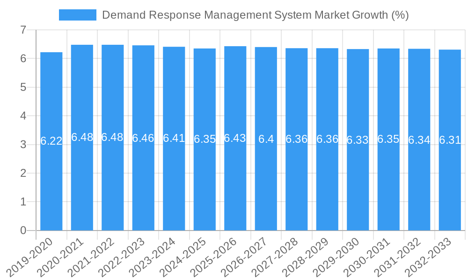
Task: Click the y-axis value 0
Action: (23, 231)
